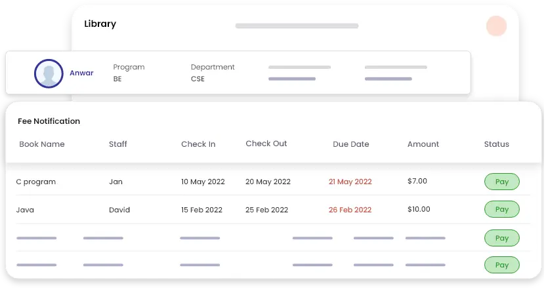The width and height of the screenshot is (546, 295).
Task: Click the Status column header
Action: pos(497,144)
